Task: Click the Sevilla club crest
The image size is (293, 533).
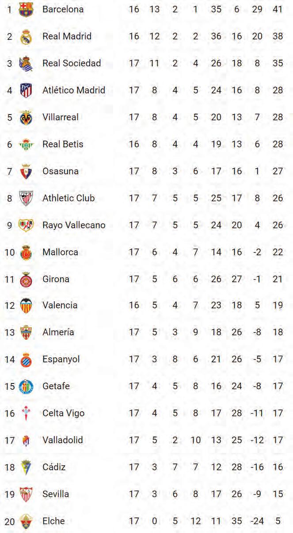Action: 26,494
